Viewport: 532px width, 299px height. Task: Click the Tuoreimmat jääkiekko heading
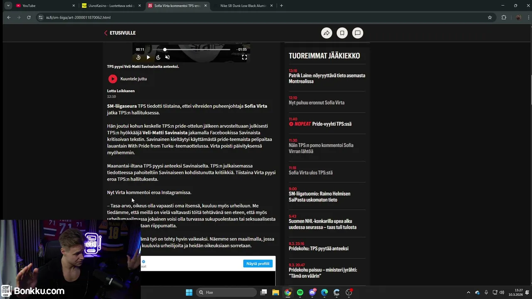coord(324,56)
